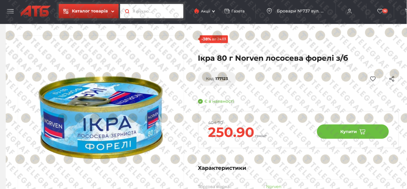Click the search magnifier icon

click(x=127, y=11)
